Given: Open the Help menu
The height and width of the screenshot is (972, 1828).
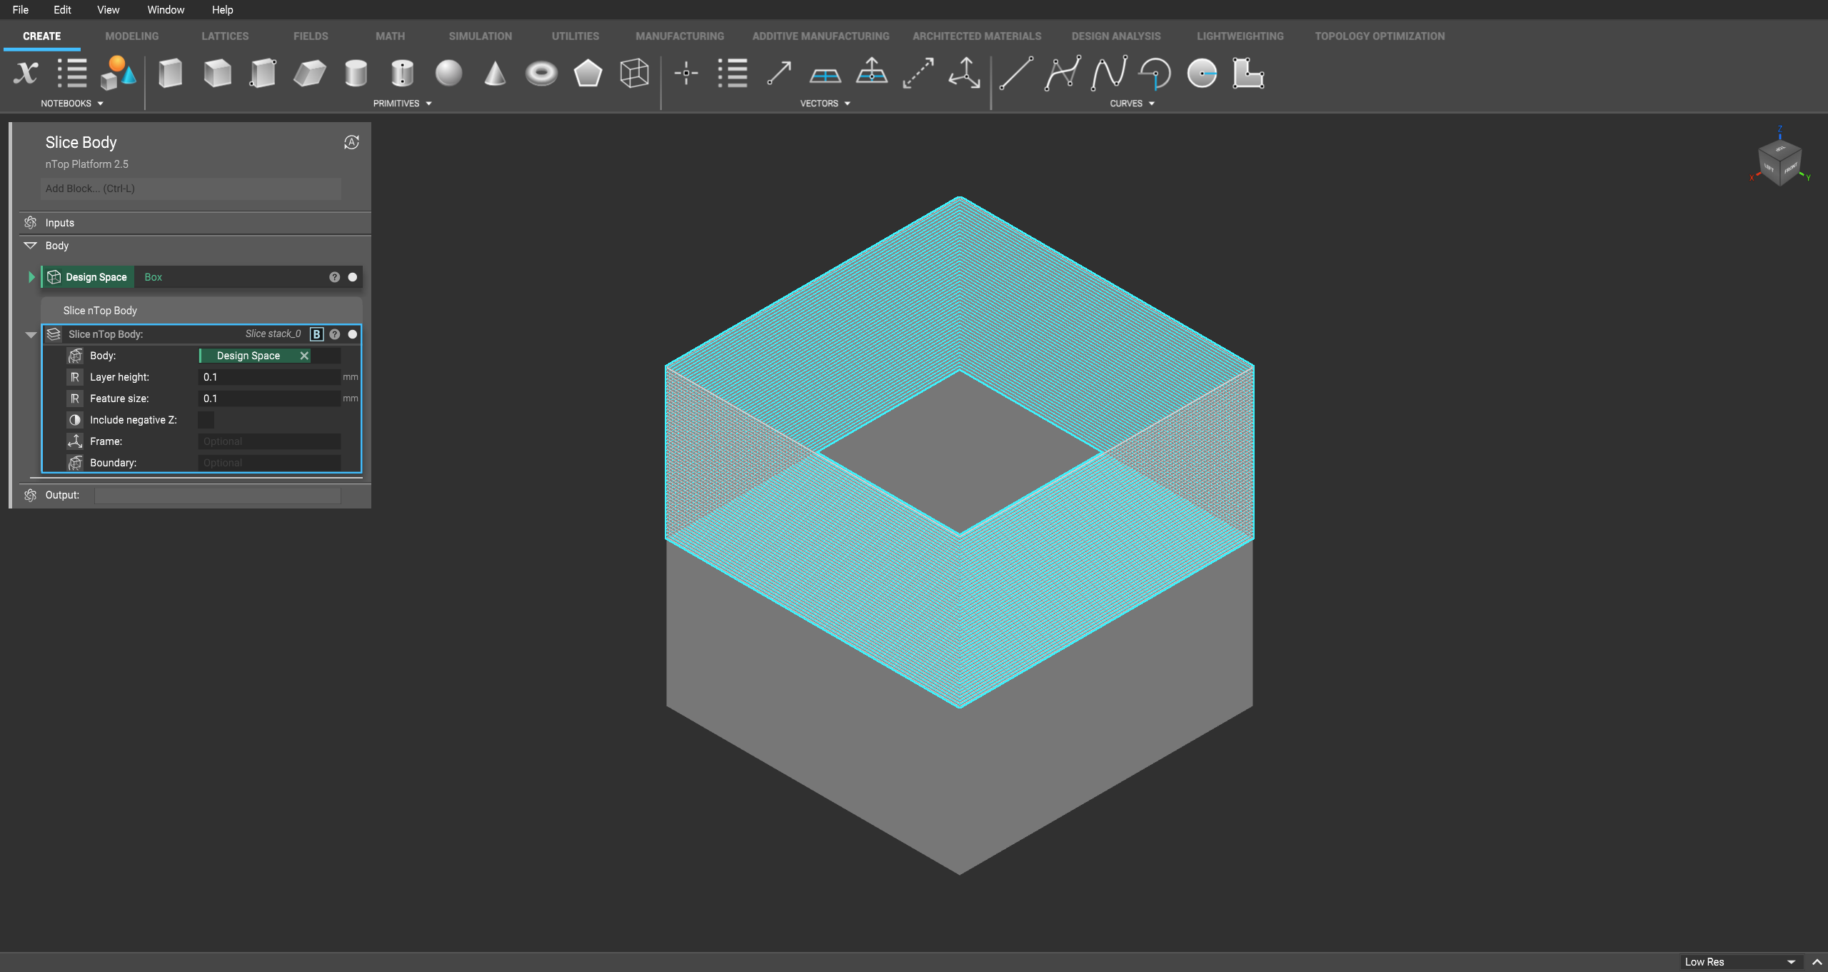Looking at the screenshot, I should (x=222, y=10).
